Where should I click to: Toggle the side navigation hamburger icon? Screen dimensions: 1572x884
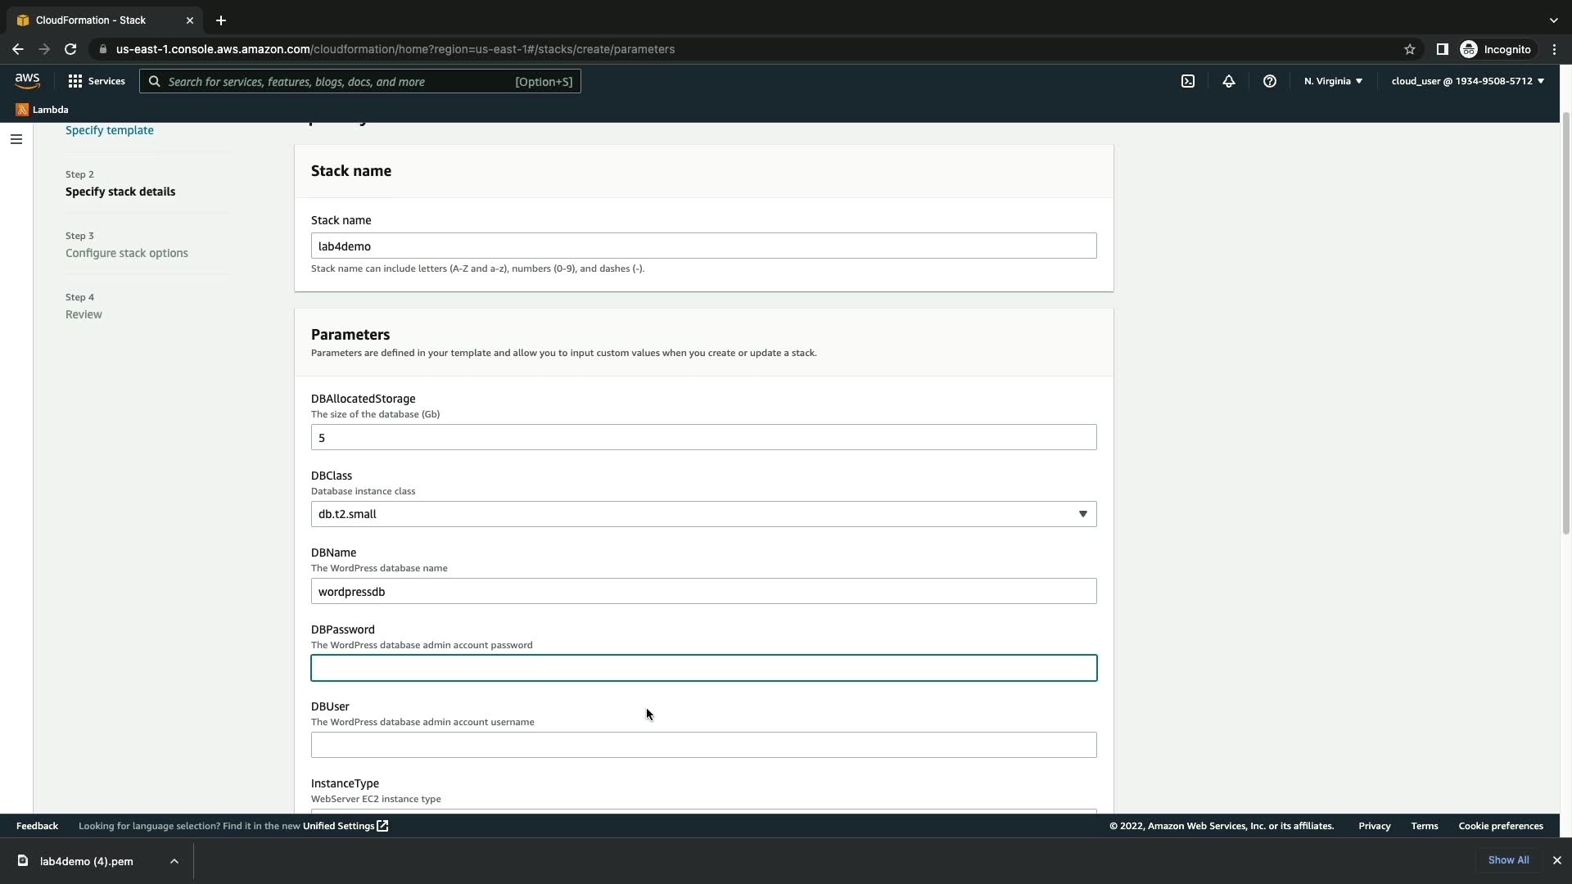[16, 139]
